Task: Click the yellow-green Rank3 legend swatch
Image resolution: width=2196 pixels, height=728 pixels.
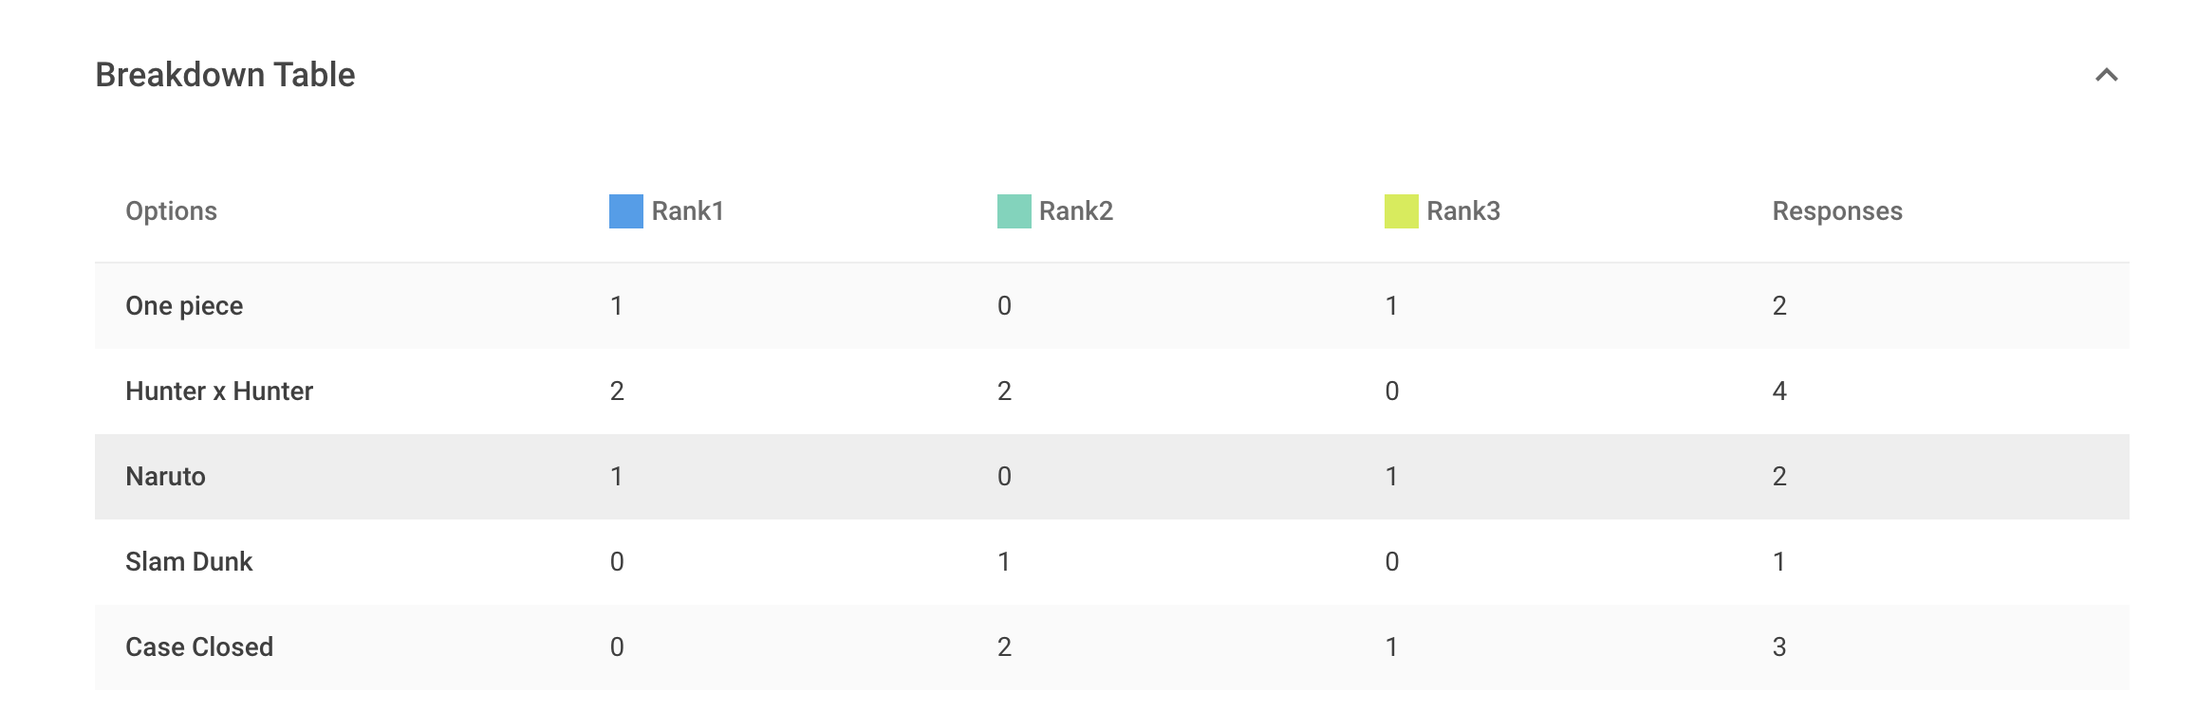Action: (x=1402, y=210)
